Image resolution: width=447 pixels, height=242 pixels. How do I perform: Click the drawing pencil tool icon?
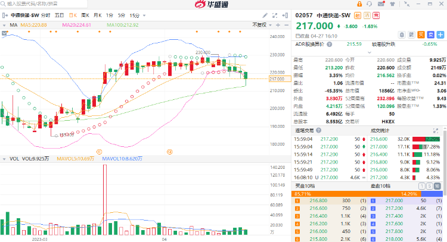click(x=265, y=15)
